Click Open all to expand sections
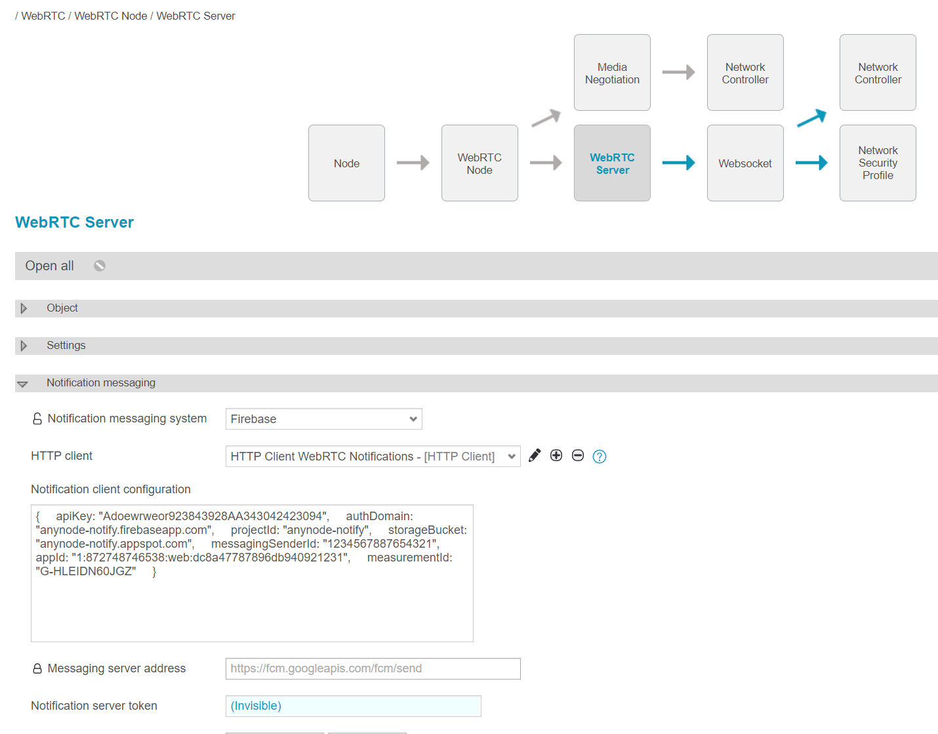This screenshot has width=938, height=734. (x=49, y=266)
